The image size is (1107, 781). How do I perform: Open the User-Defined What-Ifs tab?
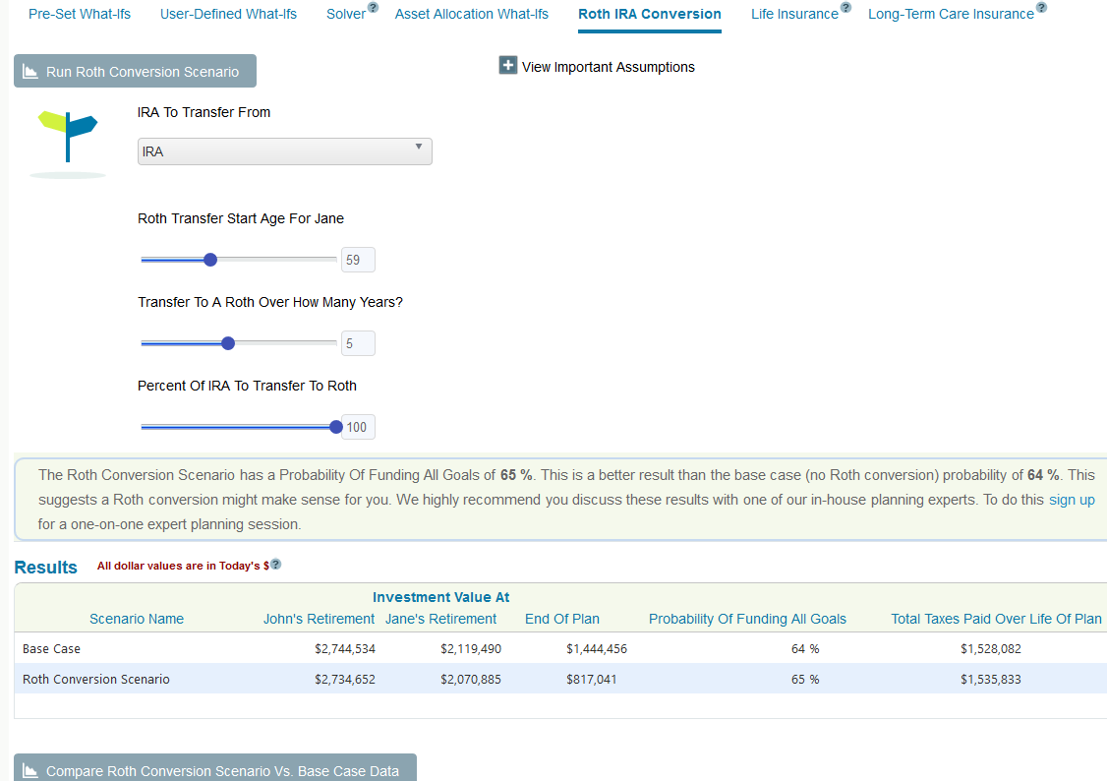pos(228,14)
